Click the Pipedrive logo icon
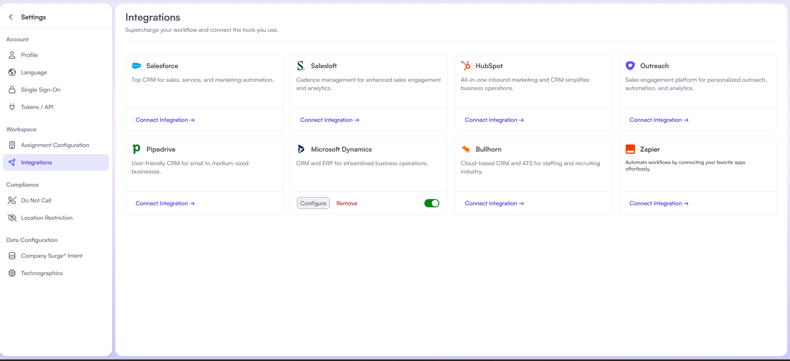Viewport: 790px width, 361px height. pyautogui.click(x=136, y=149)
